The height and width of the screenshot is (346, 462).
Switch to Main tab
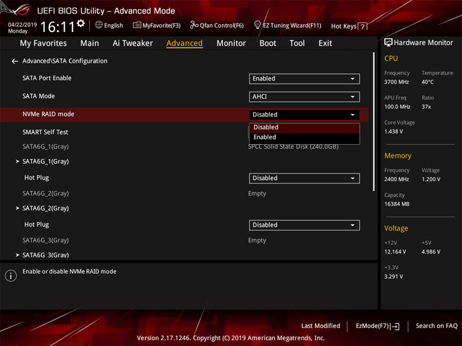tap(90, 44)
